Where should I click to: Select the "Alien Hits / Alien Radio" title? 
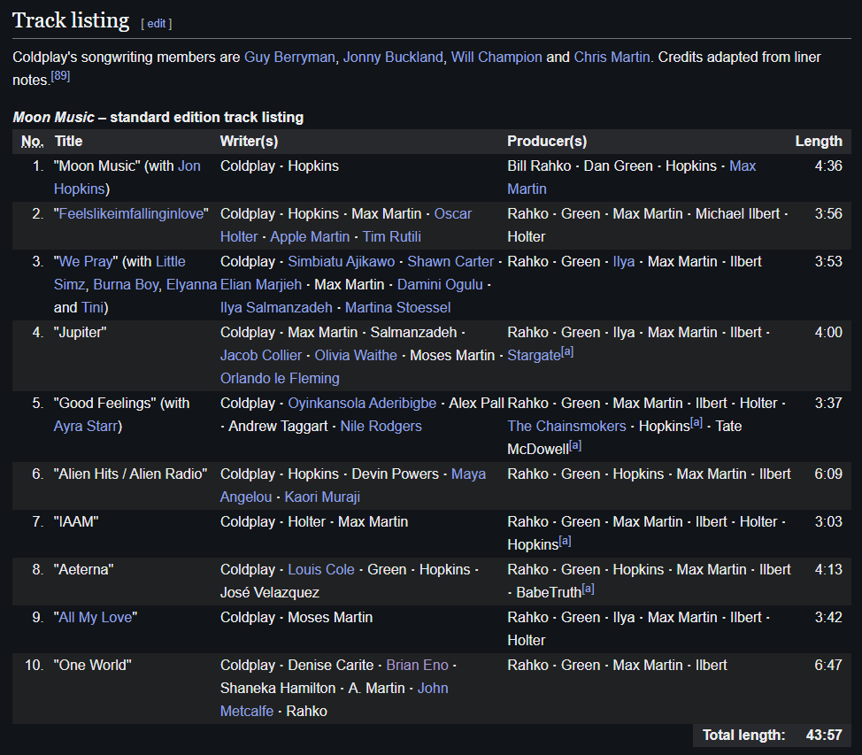(x=130, y=474)
